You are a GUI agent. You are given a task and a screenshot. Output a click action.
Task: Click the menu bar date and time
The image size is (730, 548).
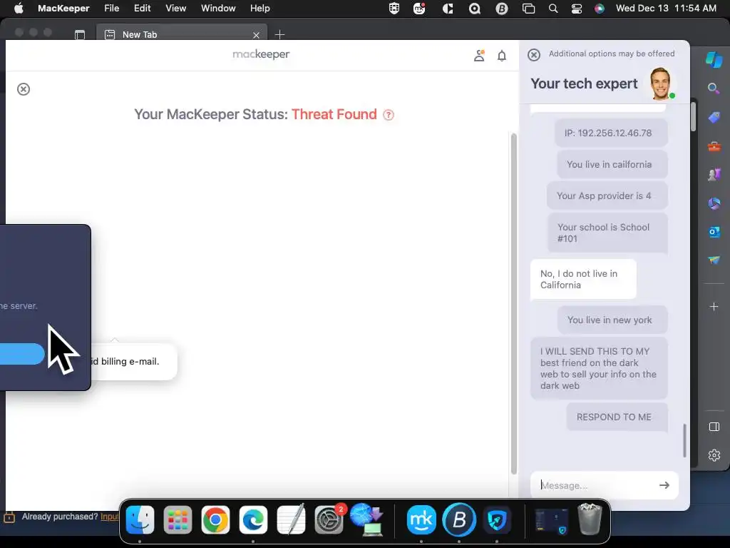(x=666, y=9)
